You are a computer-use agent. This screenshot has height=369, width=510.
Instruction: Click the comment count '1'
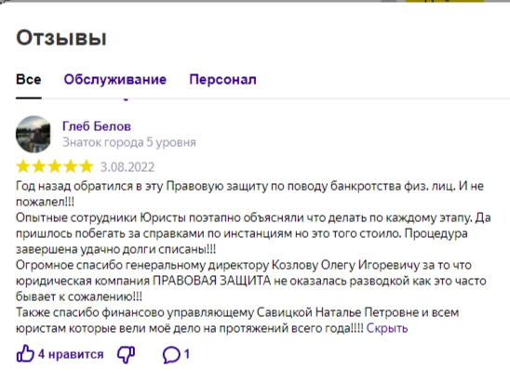tap(187, 354)
